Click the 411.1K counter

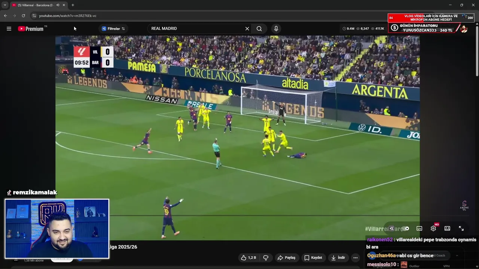point(378,29)
